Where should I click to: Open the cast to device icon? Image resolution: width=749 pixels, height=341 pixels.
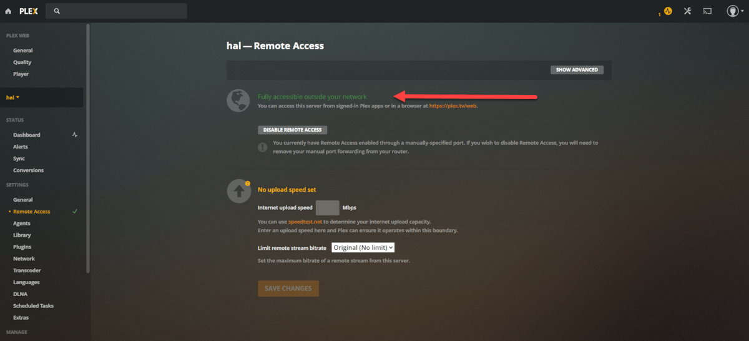click(707, 11)
